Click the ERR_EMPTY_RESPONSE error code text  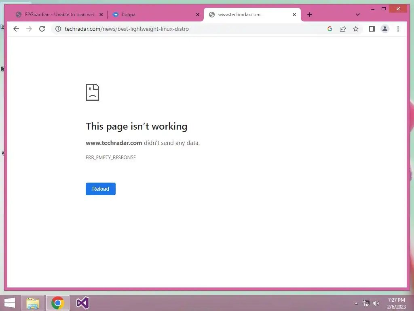(x=111, y=158)
